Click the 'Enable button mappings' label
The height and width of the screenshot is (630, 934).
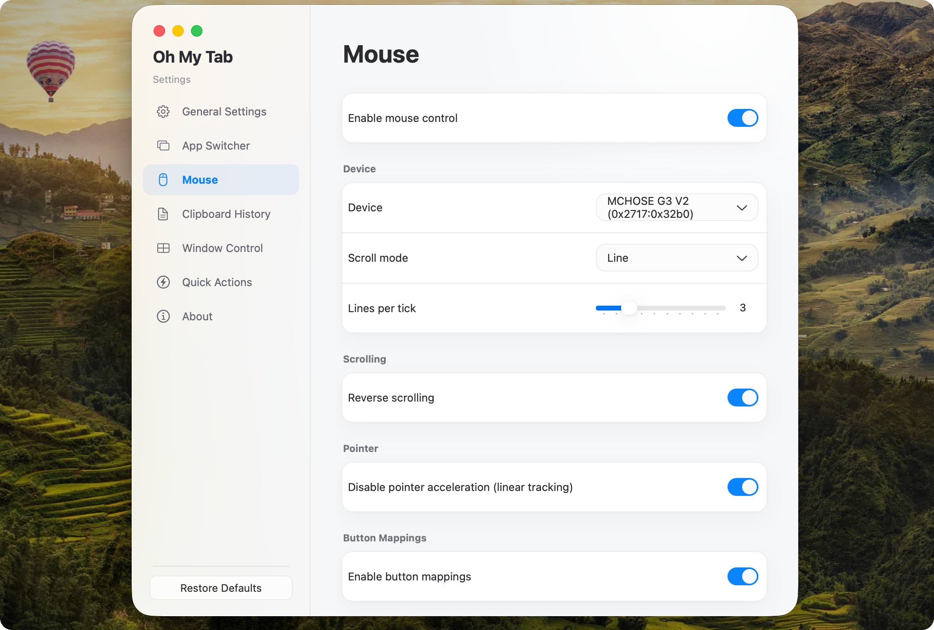[409, 576]
